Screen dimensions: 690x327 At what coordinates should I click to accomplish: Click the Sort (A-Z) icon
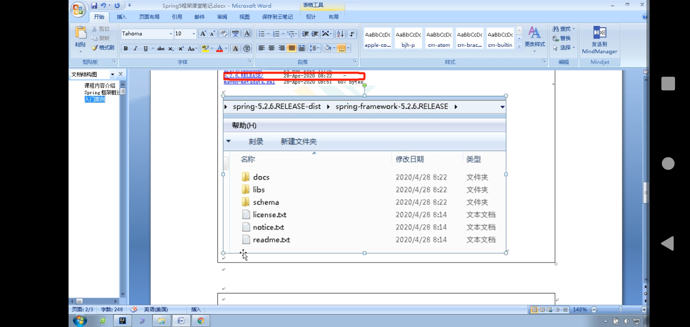click(x=340, y=34)
